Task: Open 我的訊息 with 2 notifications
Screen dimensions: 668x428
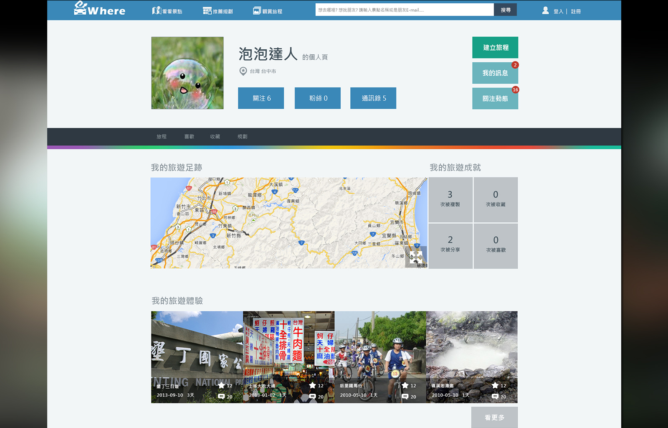Action: (495, 73)
